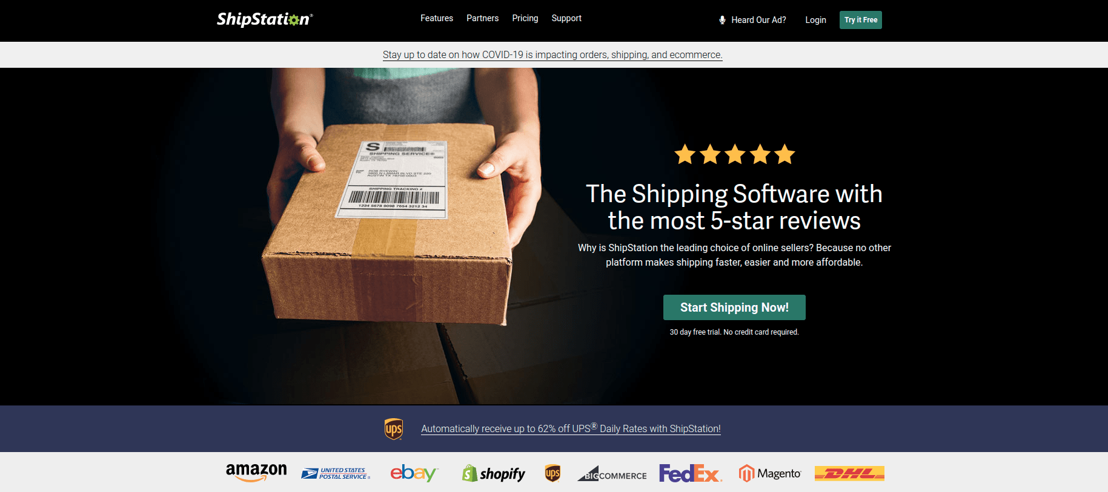1108x492 pixels.
Task: Open the Partners menu item
Action: [483, 18]
